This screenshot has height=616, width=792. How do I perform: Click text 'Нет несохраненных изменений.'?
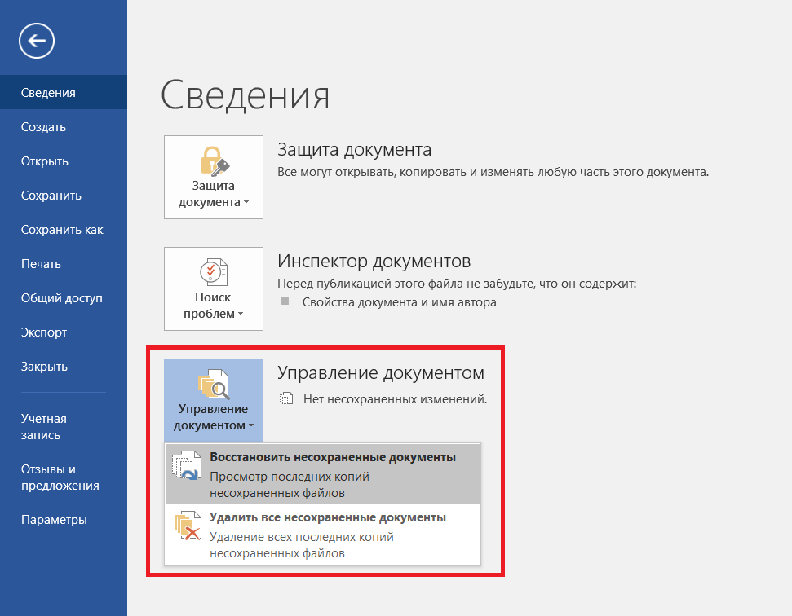point(396,399)
